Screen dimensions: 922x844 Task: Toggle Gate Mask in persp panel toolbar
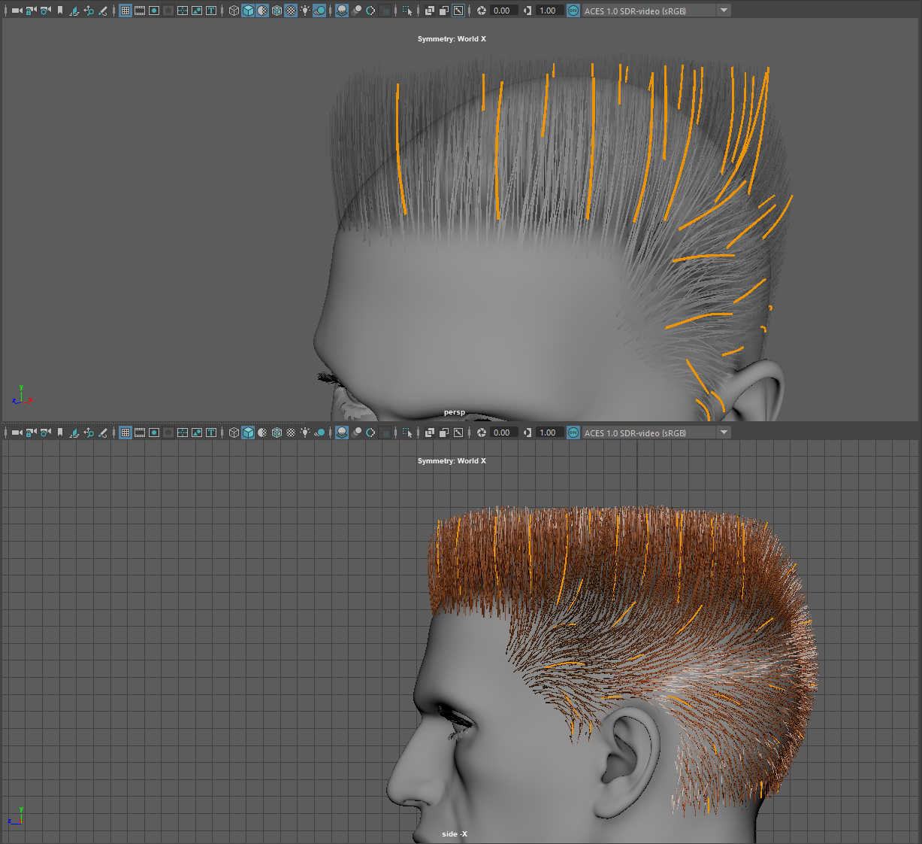[x=168, y=11]
